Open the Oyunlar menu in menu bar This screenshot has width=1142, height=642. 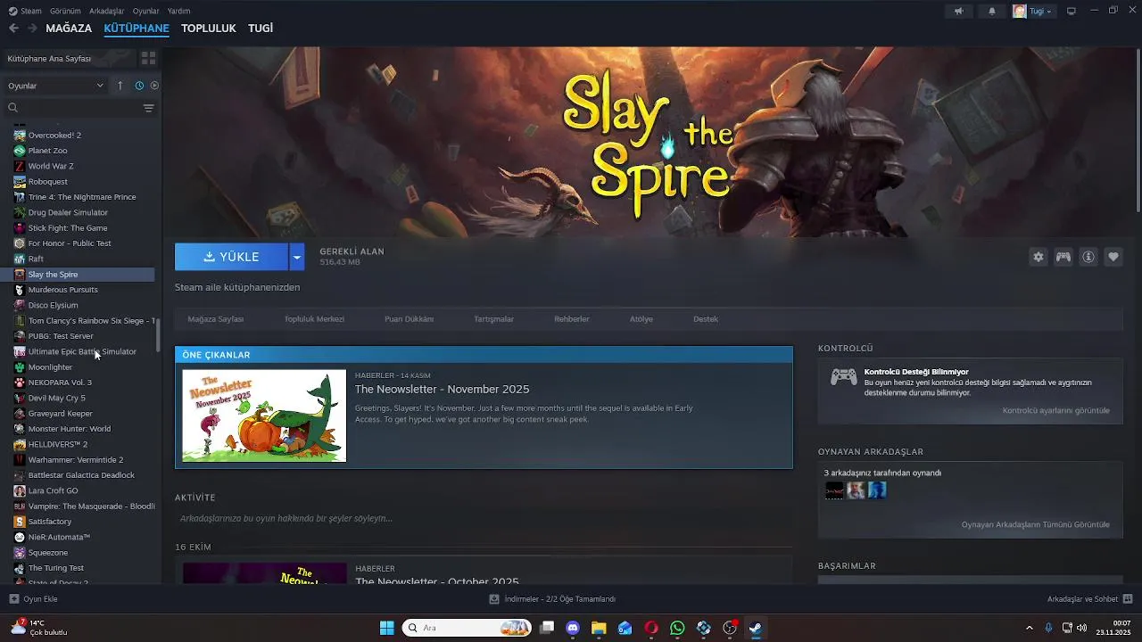[146, 11]
